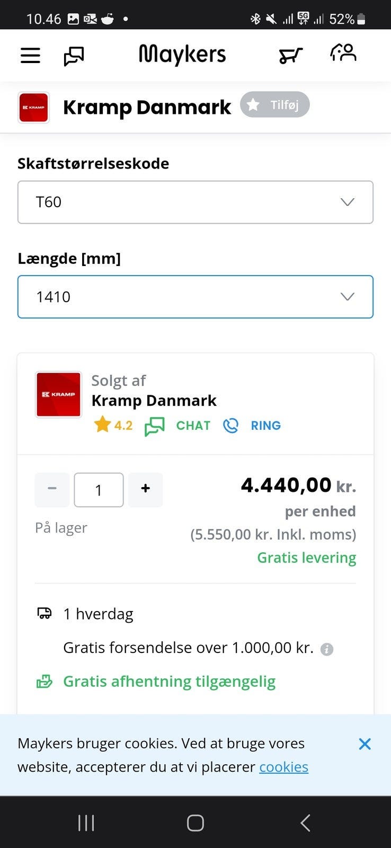Open the hamburger menu

[x=30, y=56]
